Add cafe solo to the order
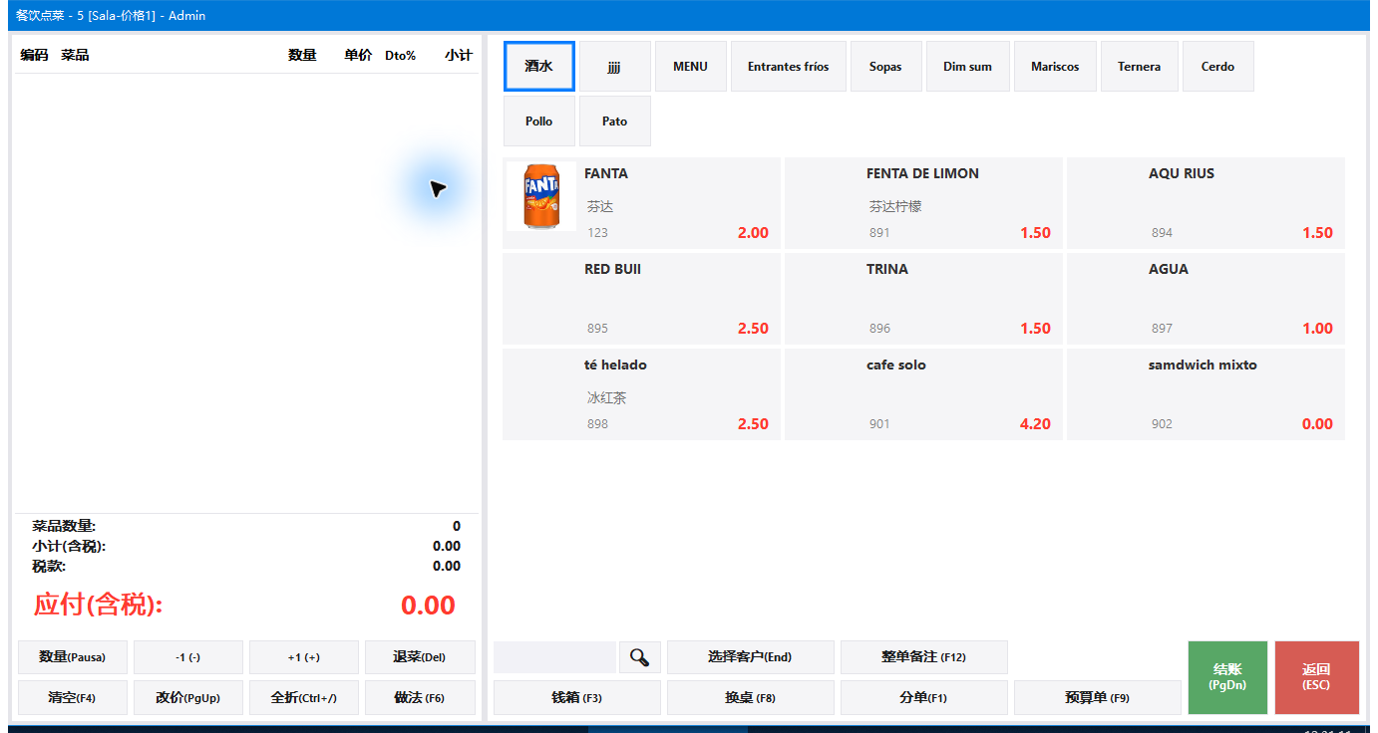This screenshot has width=1378, height=733. [x=923, y=394]
